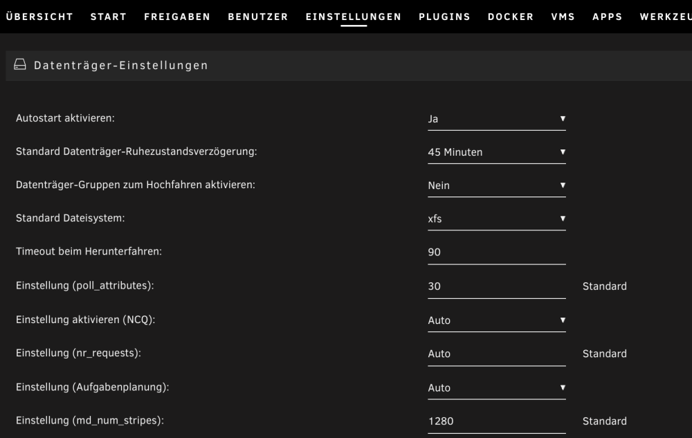Click the disk icon beside Datenträger-Einstellungen

click(20, 64)
